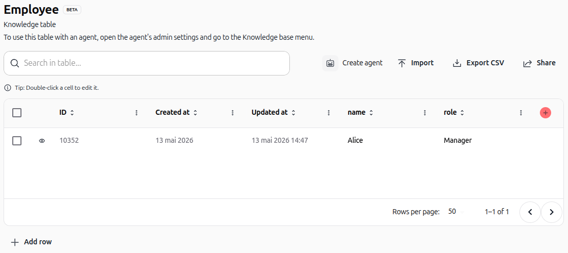View row 10352 with the eye icon
This screenshot has width=568, height=253.
pos(41,141)
